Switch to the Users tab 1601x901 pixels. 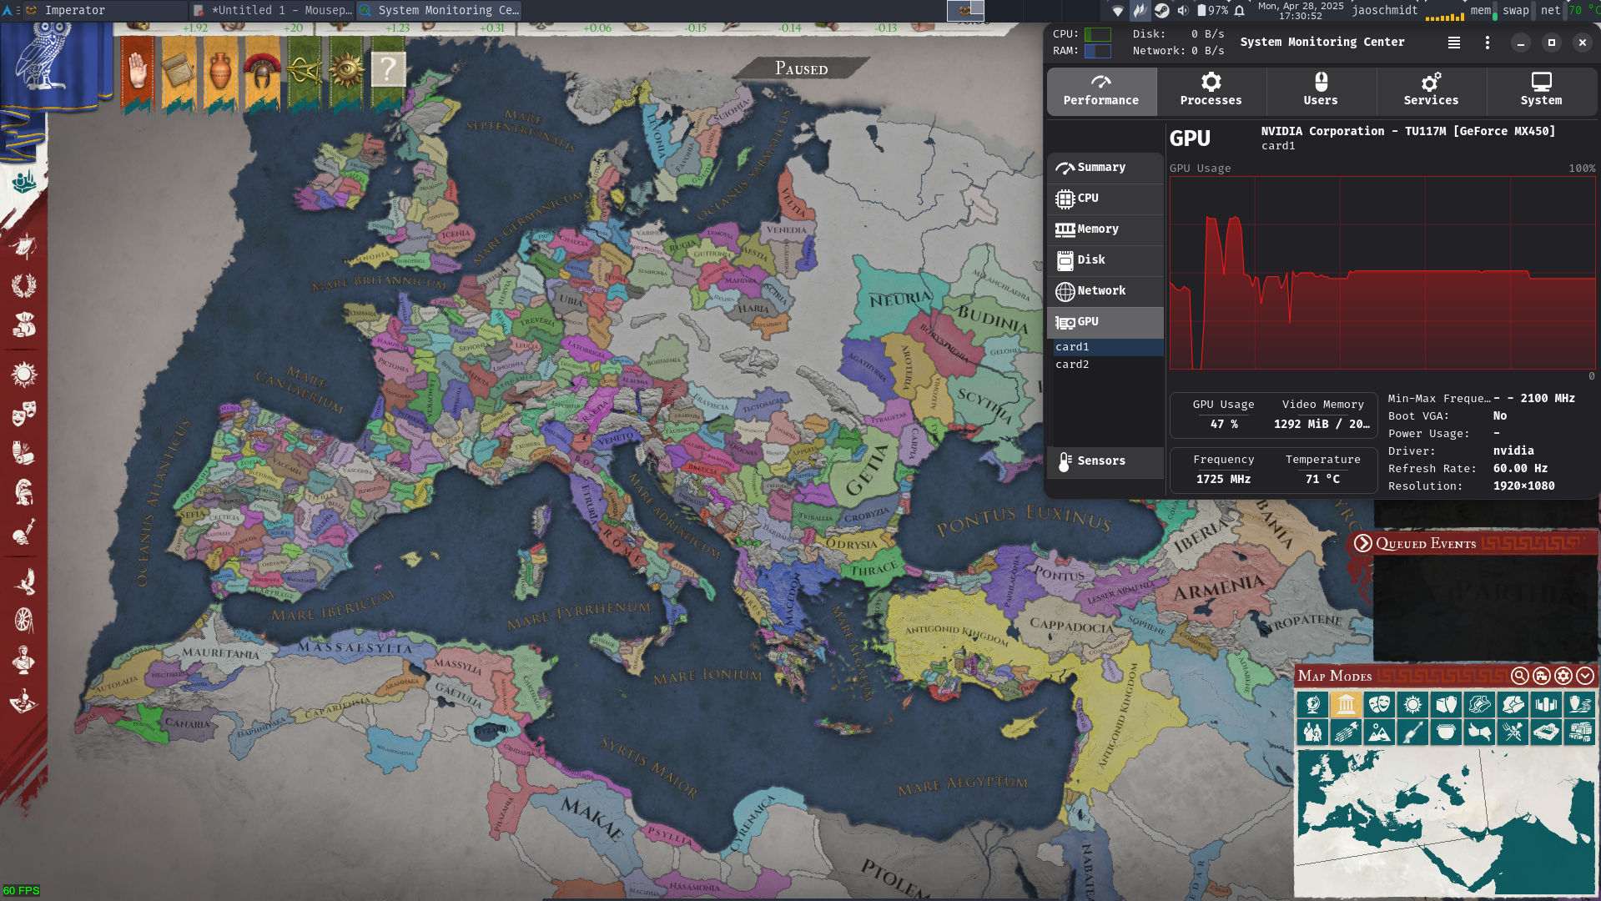click(1321, 91)
